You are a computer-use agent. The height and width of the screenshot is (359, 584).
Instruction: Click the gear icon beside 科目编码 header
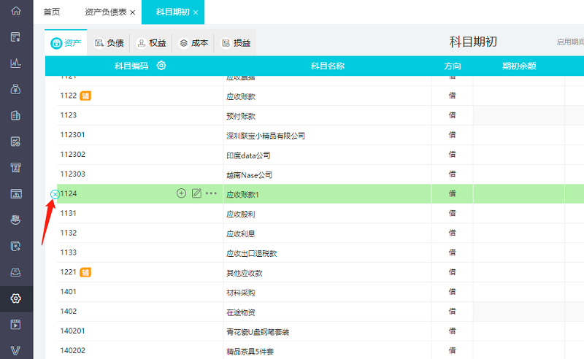(x=161, y=66)
